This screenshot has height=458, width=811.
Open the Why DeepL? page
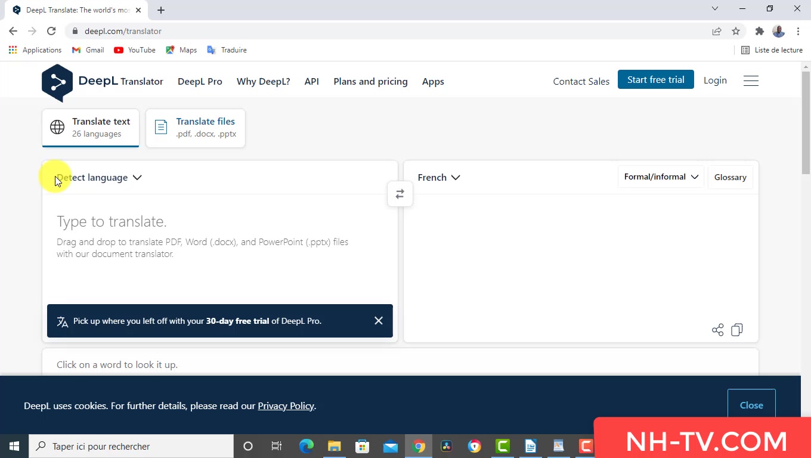(263, 82)
